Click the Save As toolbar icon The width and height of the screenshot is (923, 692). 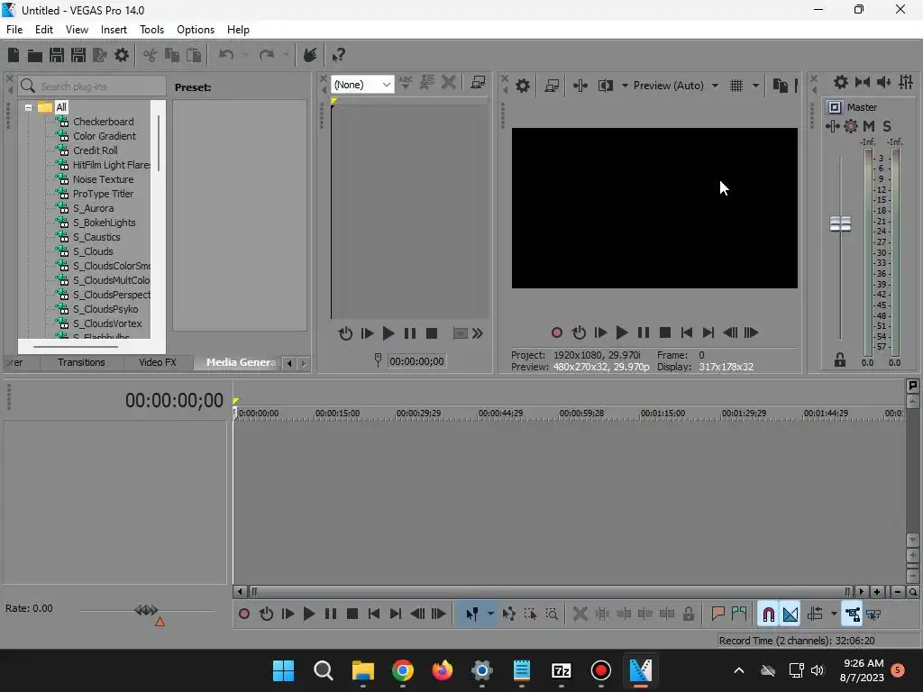point(78,55)
